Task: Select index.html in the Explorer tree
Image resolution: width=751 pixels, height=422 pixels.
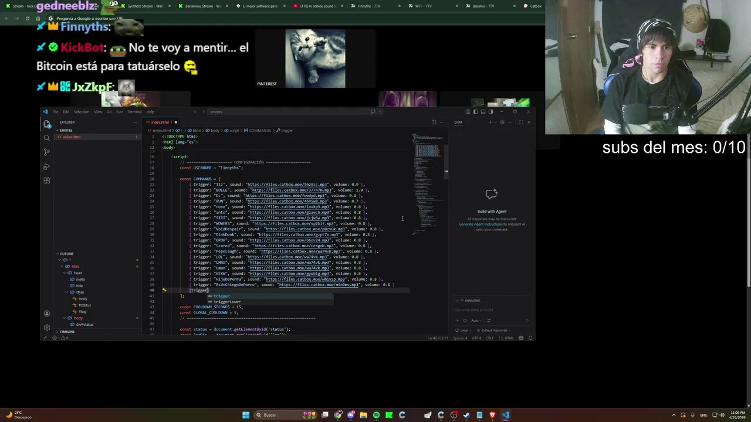Action: 97,137
